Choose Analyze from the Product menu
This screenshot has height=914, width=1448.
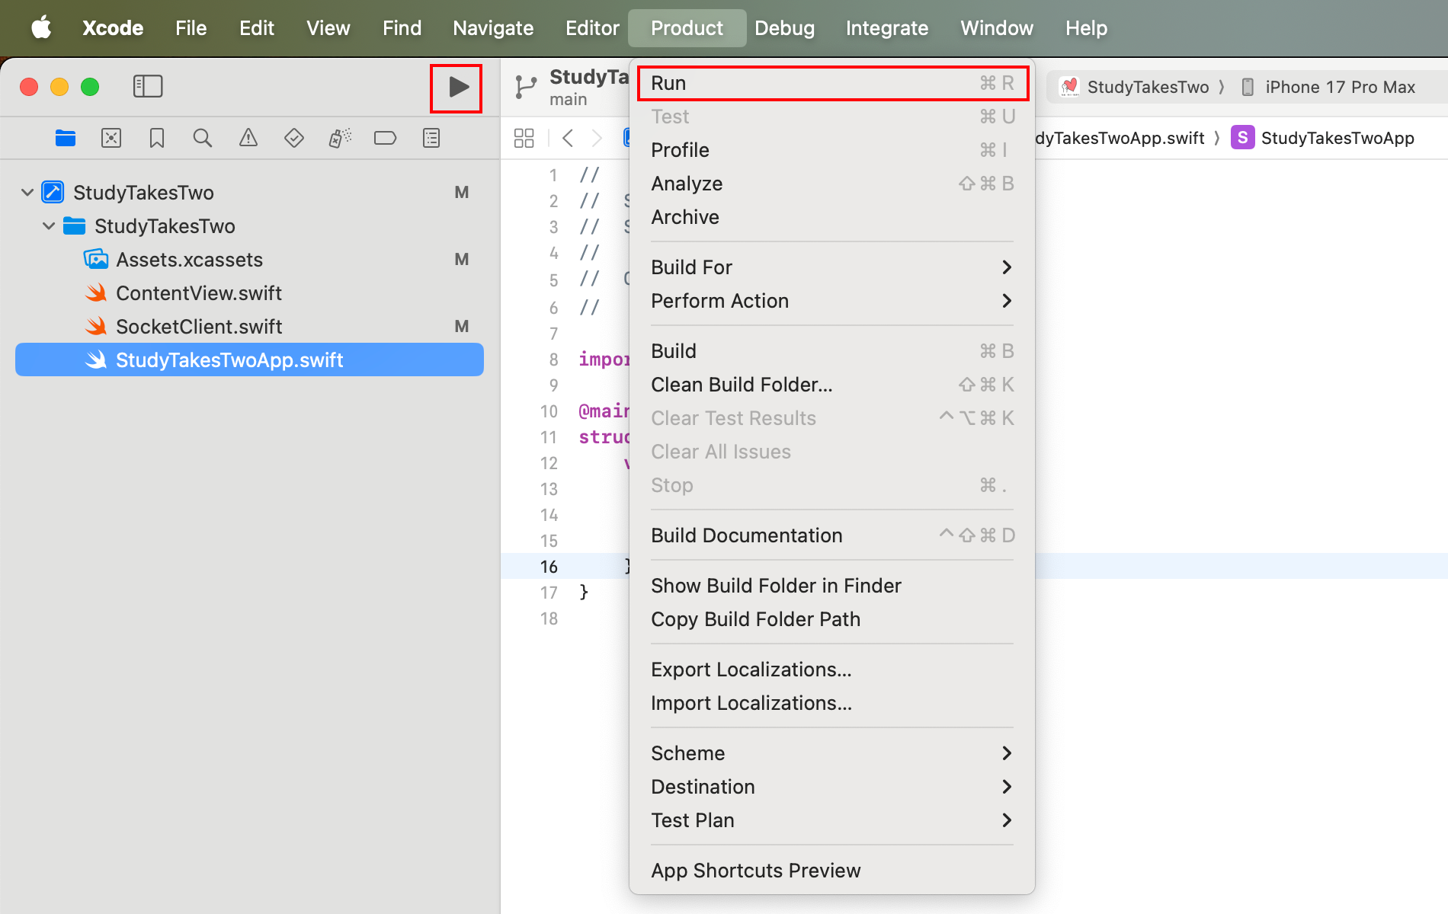coord(832,184)
